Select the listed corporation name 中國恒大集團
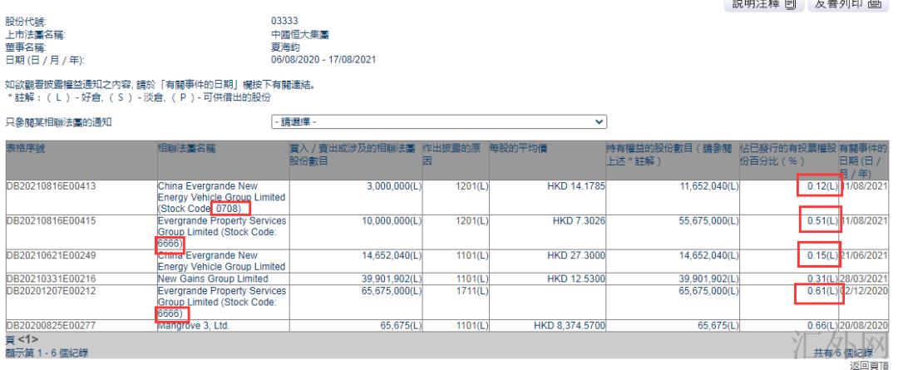Viewport: 898px width, 370px height. tap(299, 35)
